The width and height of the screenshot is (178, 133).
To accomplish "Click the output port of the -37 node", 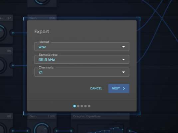I will [x=13, y=33].
